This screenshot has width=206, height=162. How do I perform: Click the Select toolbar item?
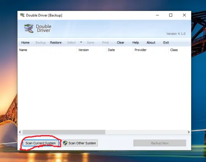coord(71,42)
